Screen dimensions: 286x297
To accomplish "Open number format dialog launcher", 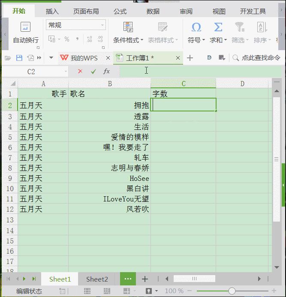I will coord(103,48).
